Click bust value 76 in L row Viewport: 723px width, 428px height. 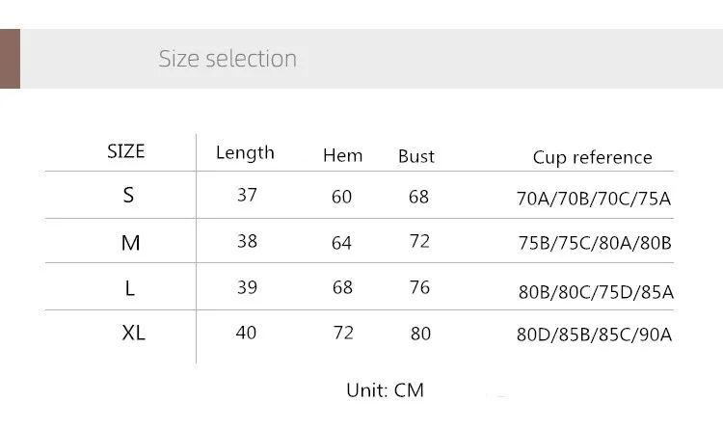[419, 287]
